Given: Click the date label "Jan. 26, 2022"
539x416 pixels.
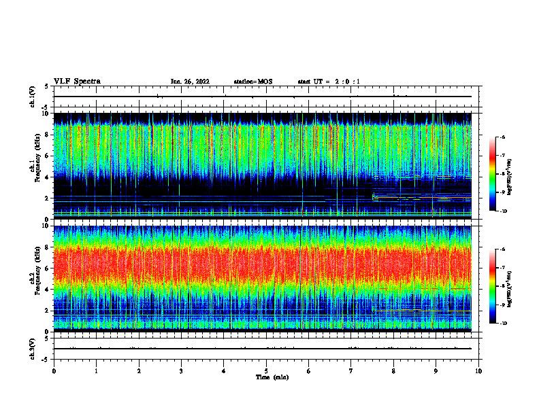Looking at the screenshot, I should coord(190,82).
